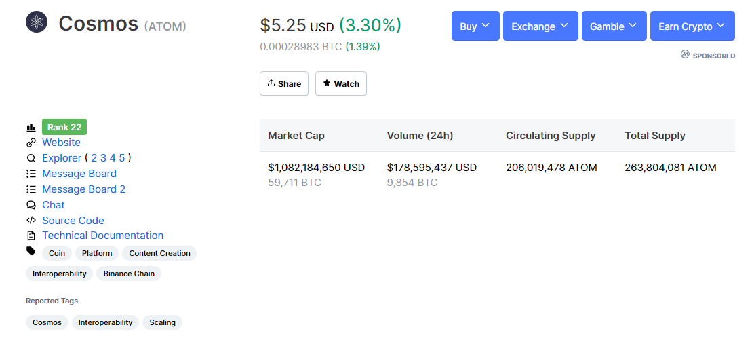Click the 59,711 BTC market cap value
The image size is (752, 338).
point(294,183)
